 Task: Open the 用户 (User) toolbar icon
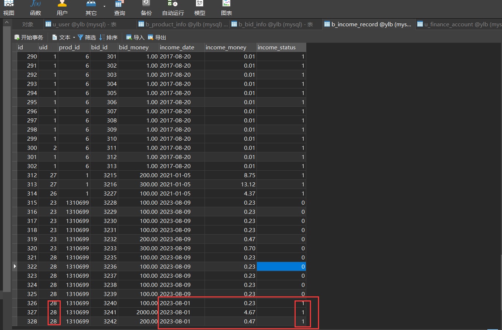tap(62, 8)
